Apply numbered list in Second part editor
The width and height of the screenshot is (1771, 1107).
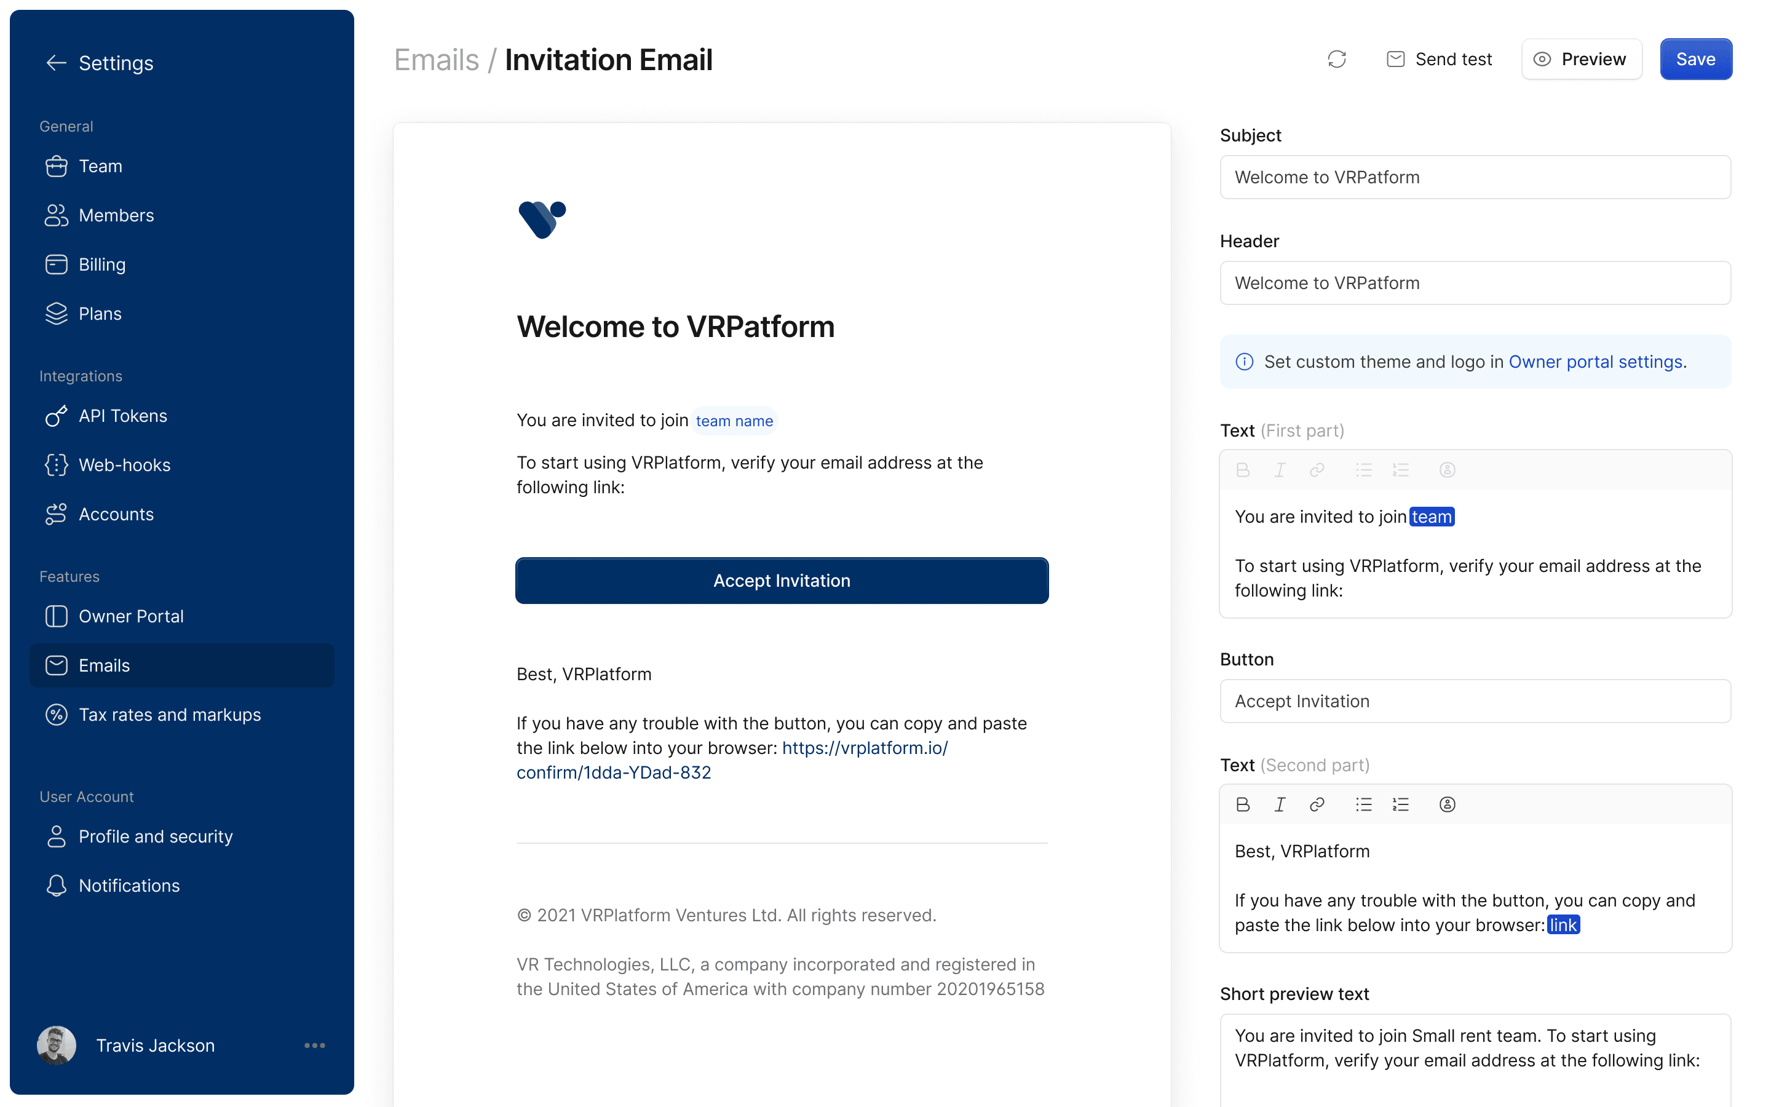coord(1401,804)
